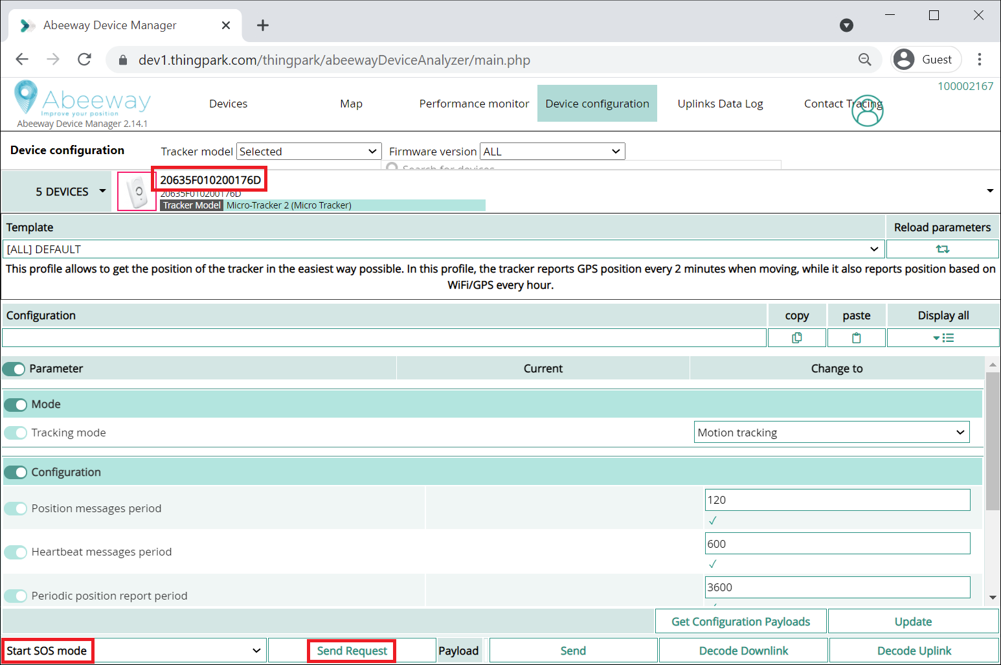
Task: Click the tab search down-arrow icon
Action: pyautogui.click(x=846, y=25)
